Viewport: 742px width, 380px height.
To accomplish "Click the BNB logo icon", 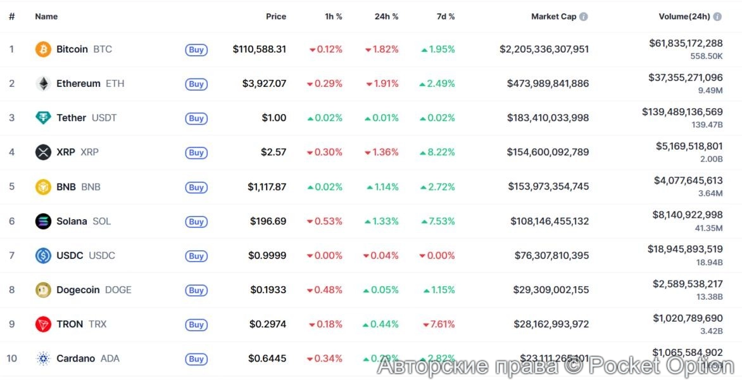I will [x=43, y=187].
